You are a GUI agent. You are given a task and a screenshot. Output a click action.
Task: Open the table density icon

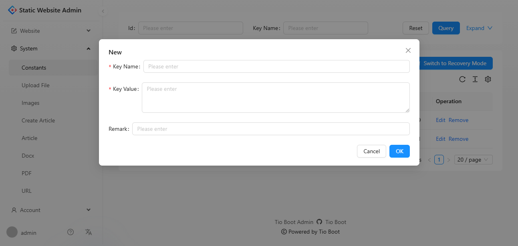pos(475,79)
